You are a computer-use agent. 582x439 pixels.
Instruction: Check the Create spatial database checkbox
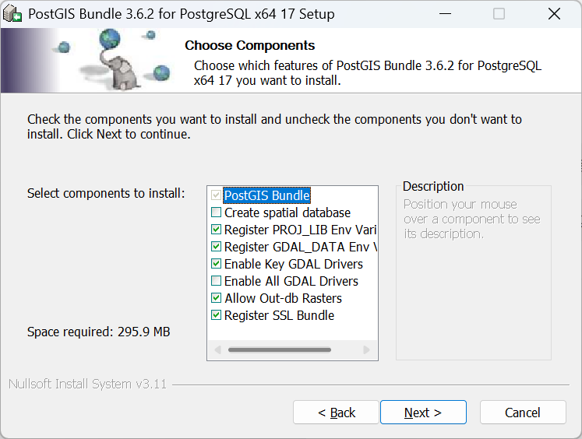(216, 212)
